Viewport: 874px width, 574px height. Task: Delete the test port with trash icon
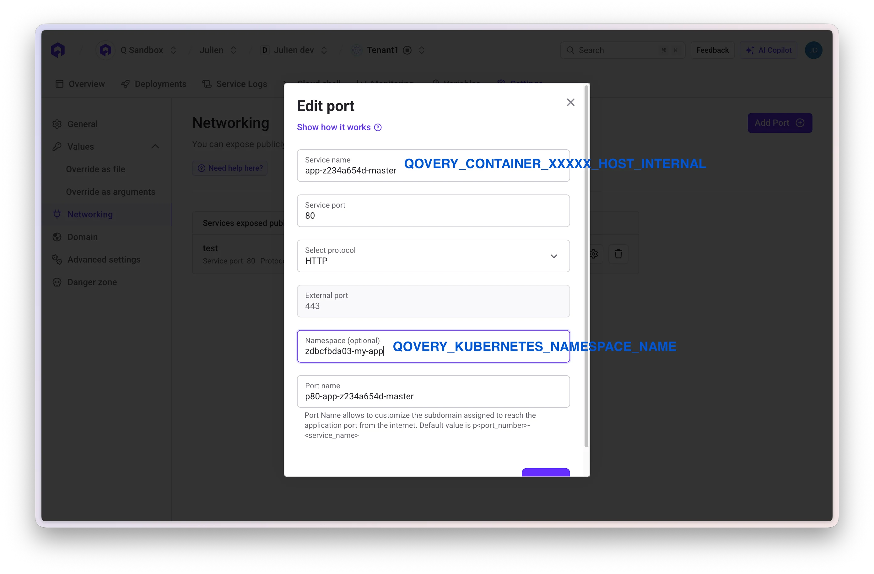(618, 254)
